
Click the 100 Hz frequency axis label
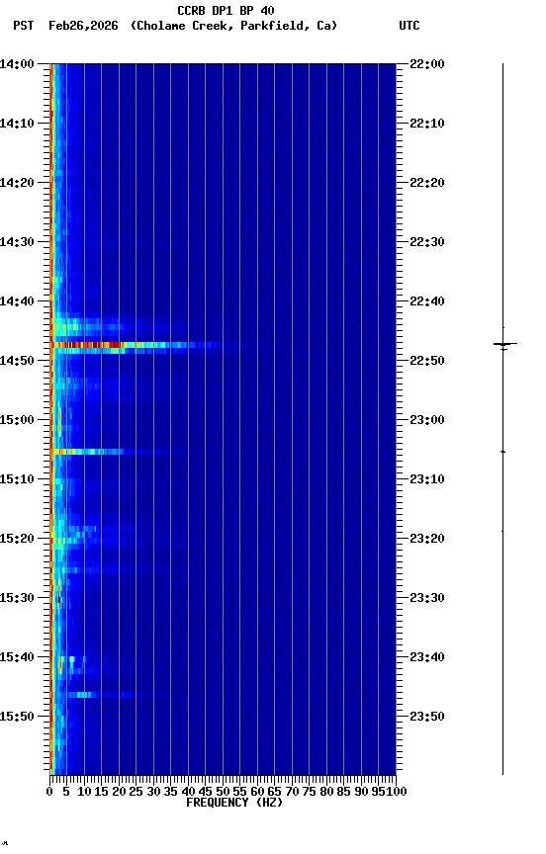pyautogui.click(x=397, y=792)
